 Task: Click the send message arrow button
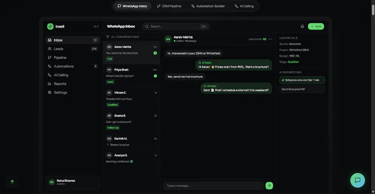(269, 186)
